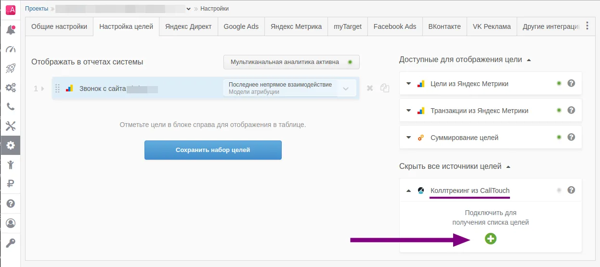Image resolution: width=600 pixels, height=267 pixels.
Task: Select the active settings gear icon
Action: pos(10,145)
